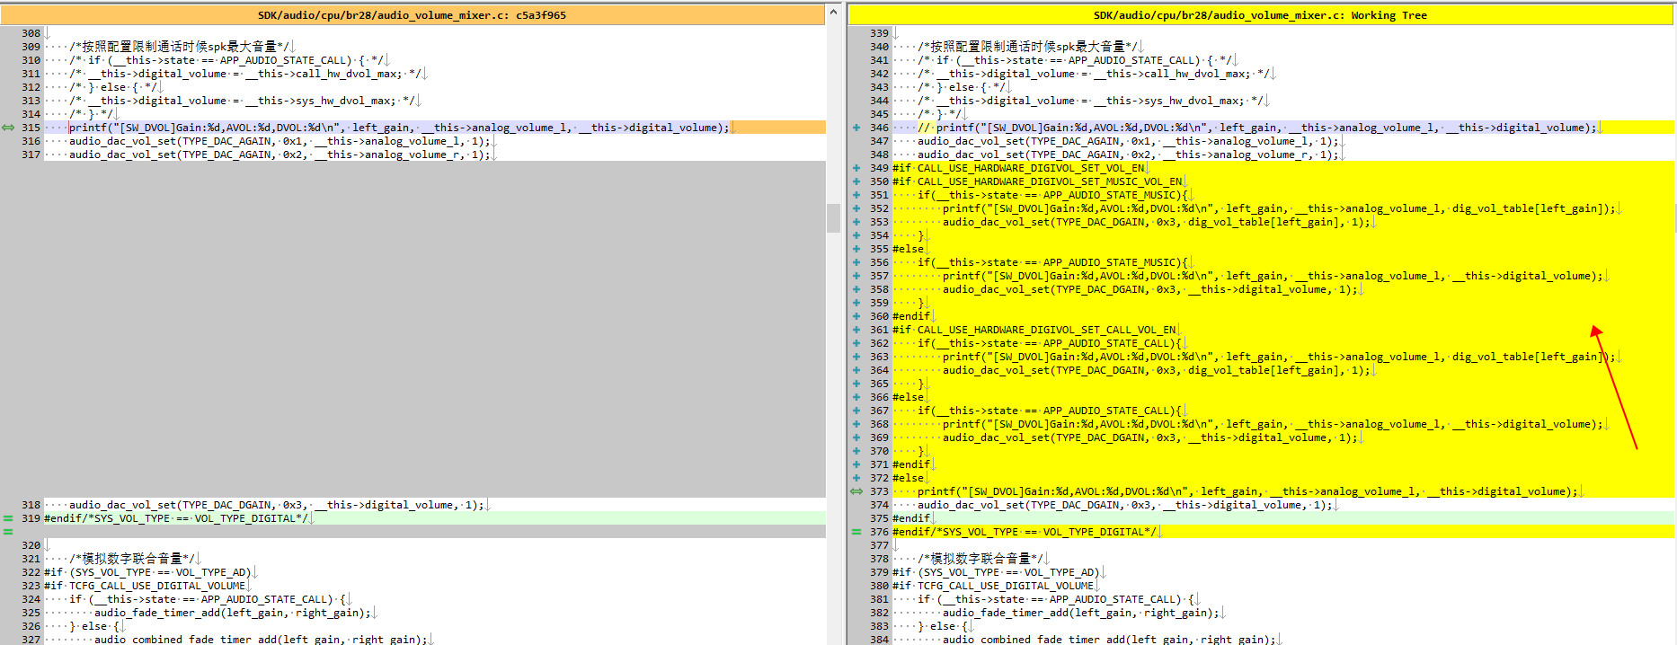Screen dimensions: 1677x645
Task: Select the plus marker next to line 352
Action: pos(856,208)
